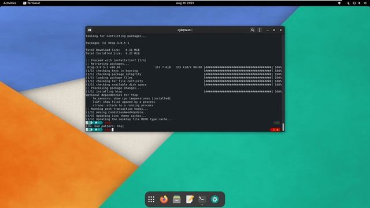Open the text editor from the dock
370x208 pixels.
[190, 199]
